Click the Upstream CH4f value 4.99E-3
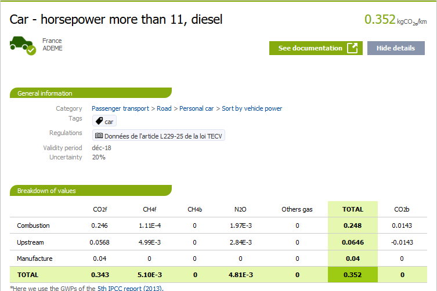This screenshot has width=437, height=291. 150,242
